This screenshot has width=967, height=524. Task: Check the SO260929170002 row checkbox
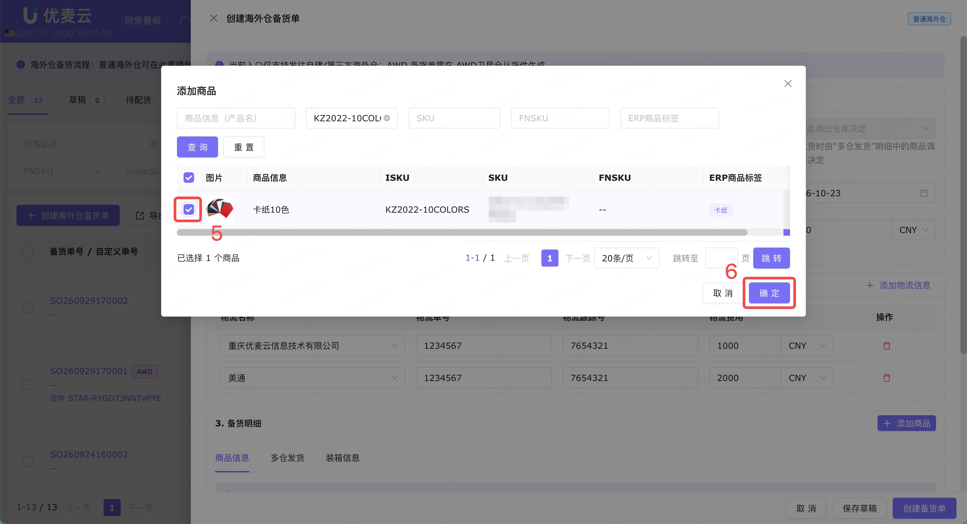coord(27,307)
